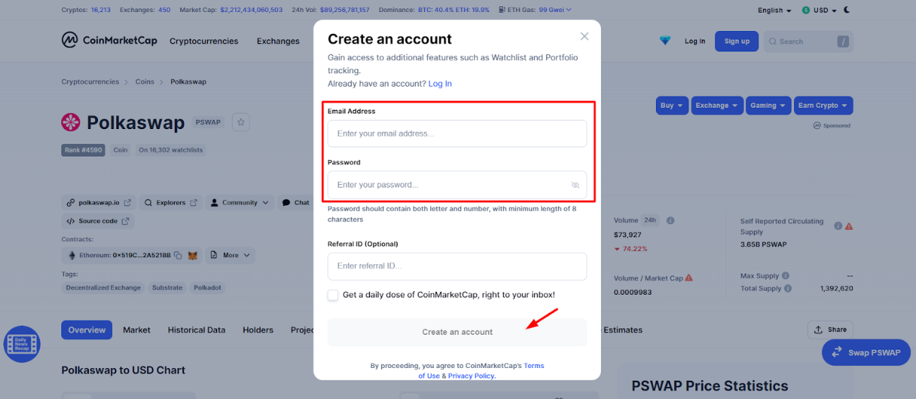Click the dark mode moon icon

point(847,10)
